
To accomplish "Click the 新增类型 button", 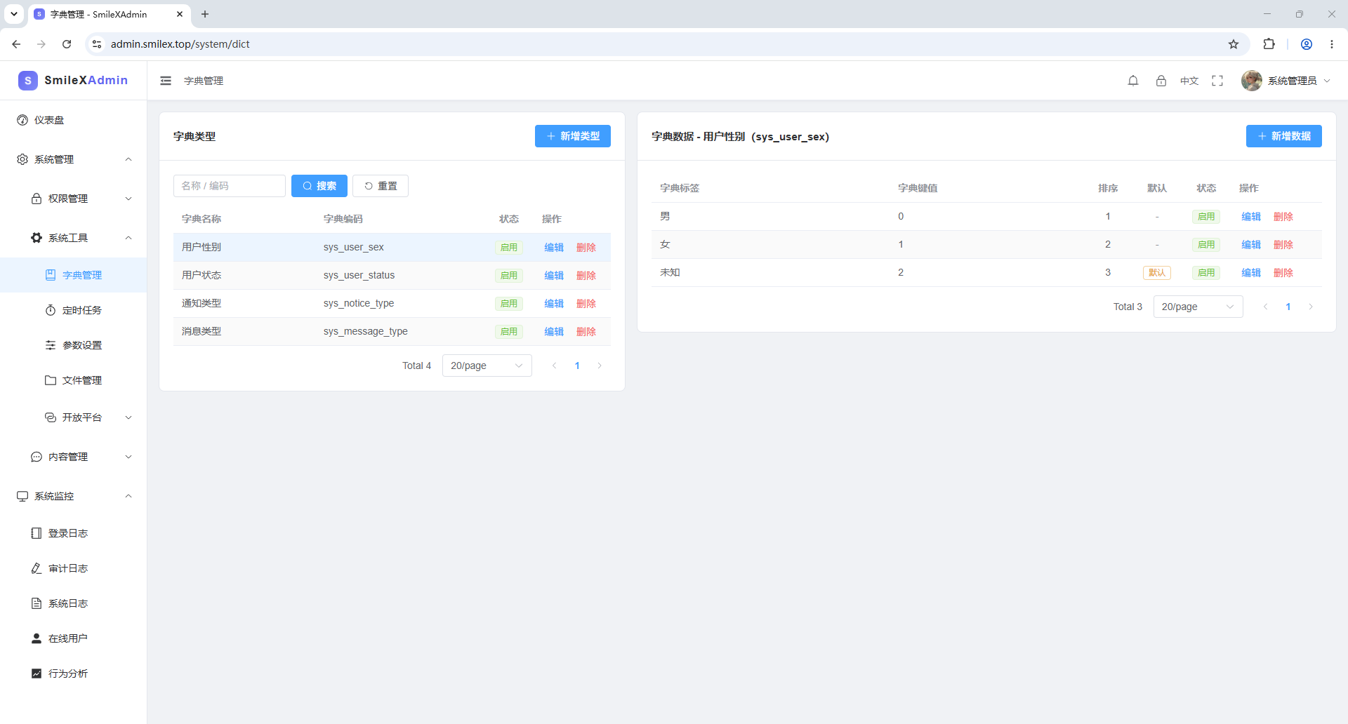I will [x=573, y=136].
